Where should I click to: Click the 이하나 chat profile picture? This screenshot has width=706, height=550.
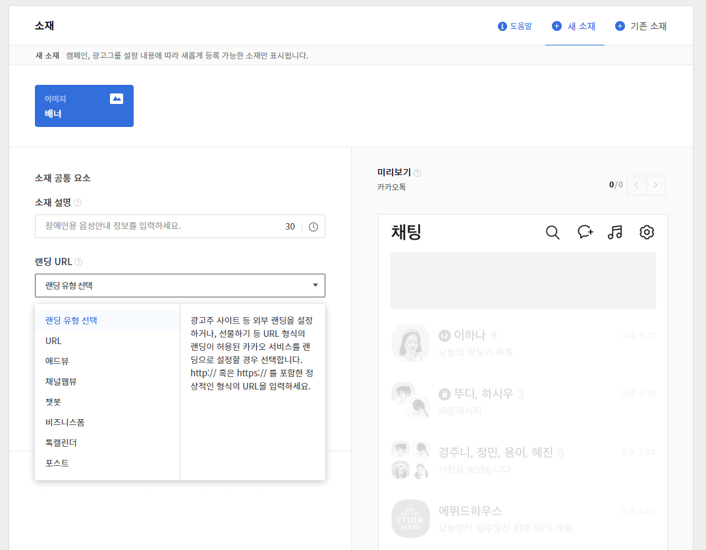(411, 343)
